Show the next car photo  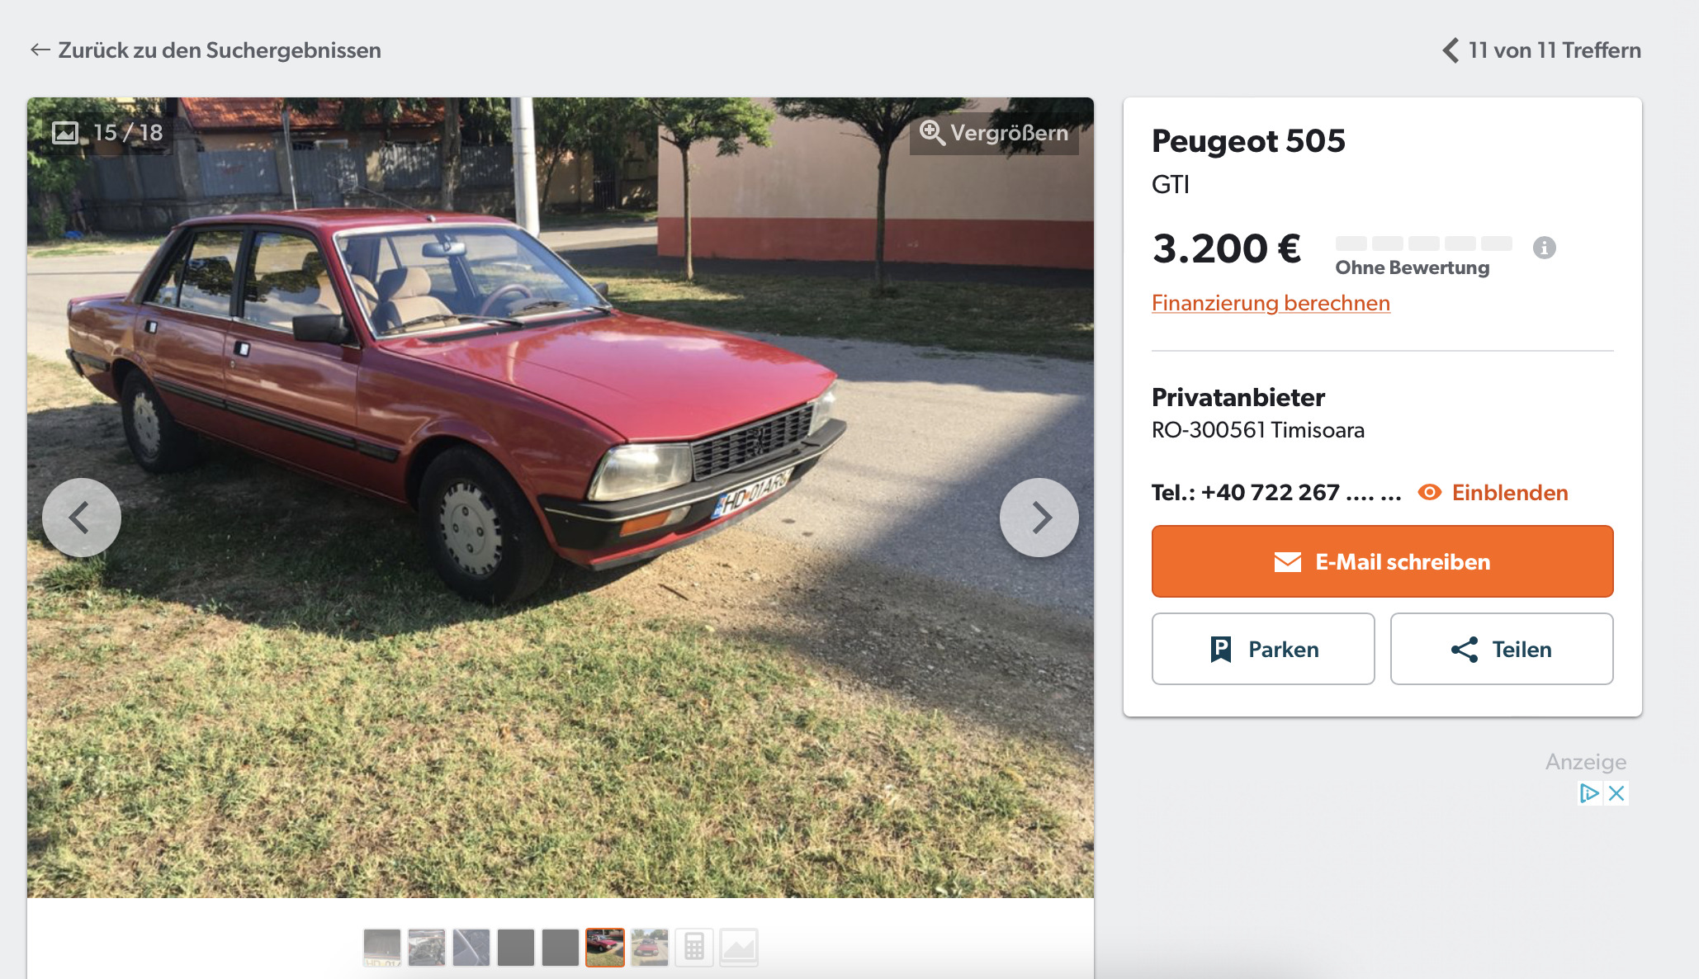(x=1039, y=518)
